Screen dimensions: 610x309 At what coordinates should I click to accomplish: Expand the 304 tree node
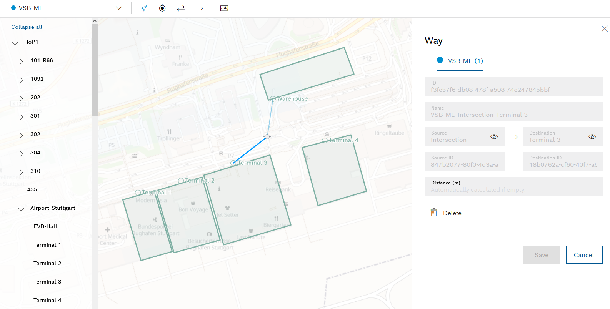21,153
